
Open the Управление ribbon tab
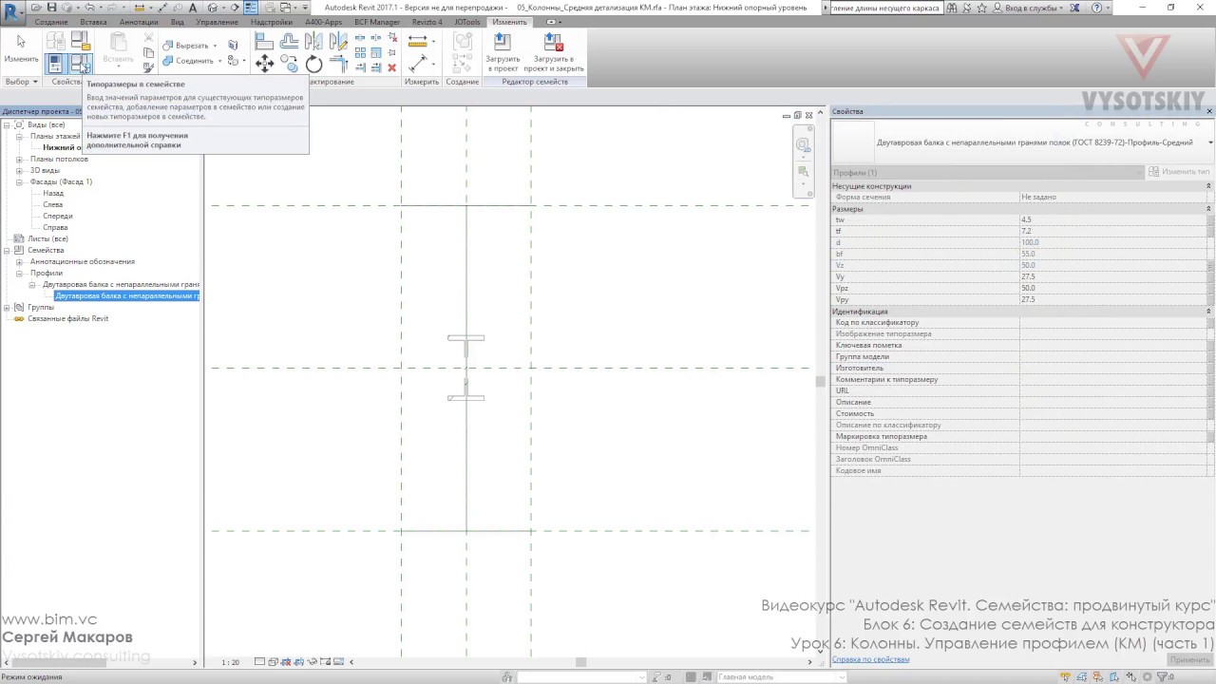[218, 22]
